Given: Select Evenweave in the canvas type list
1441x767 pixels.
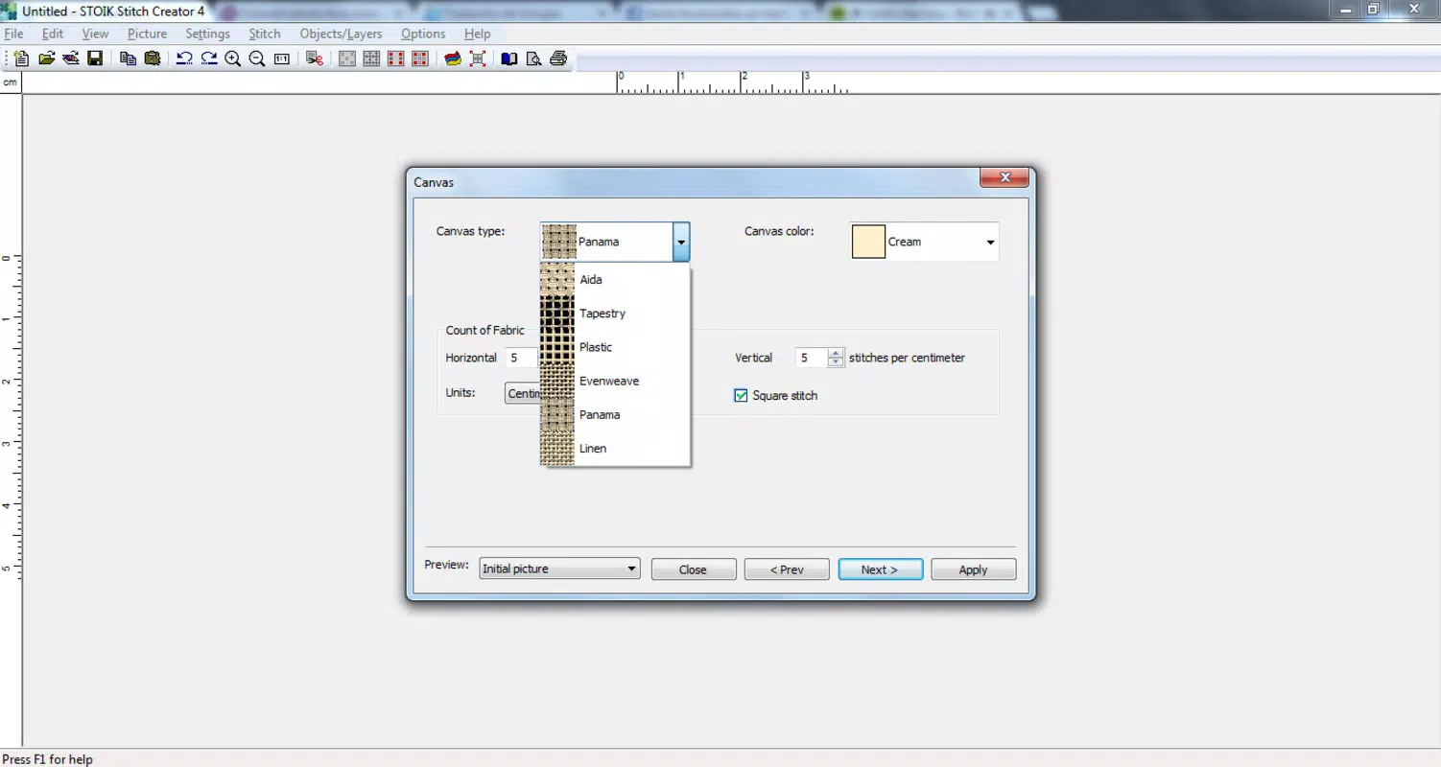Looking at the screenshot, I should 615,381.
